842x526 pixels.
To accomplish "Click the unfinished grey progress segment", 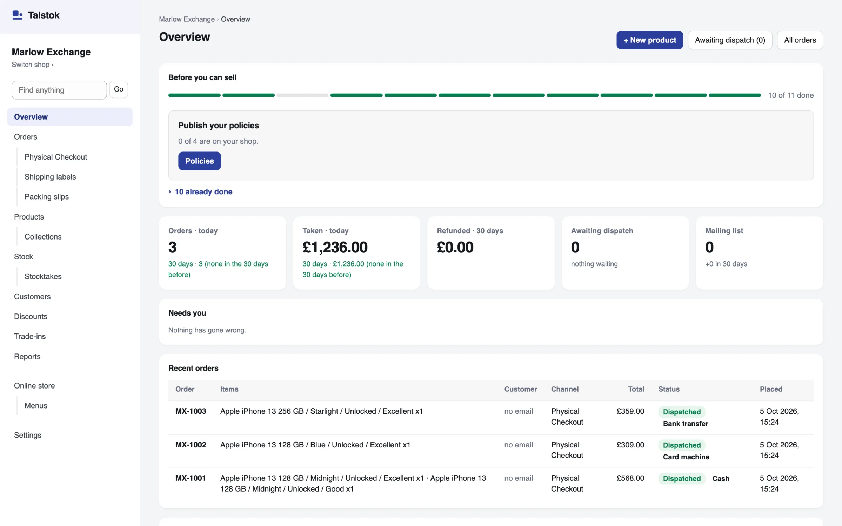I will click(302, 95).
